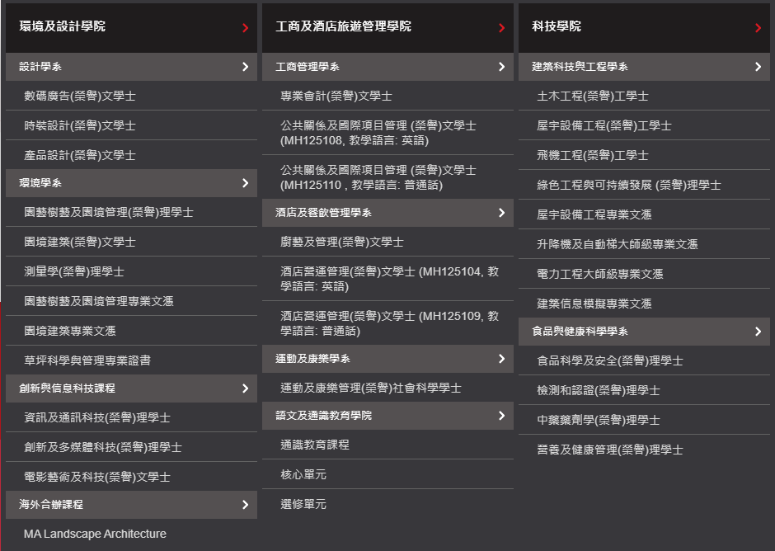Click chevron next to 食品與健康科學學系
The image size is (775, 551).
point(758,332)
